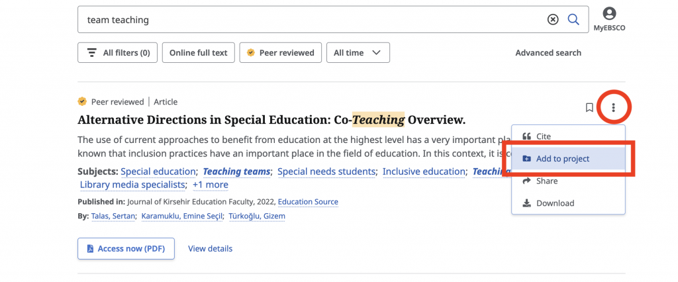678x282 pixels.
Task: Open the Special education subject link
Action: pos(159,171)
